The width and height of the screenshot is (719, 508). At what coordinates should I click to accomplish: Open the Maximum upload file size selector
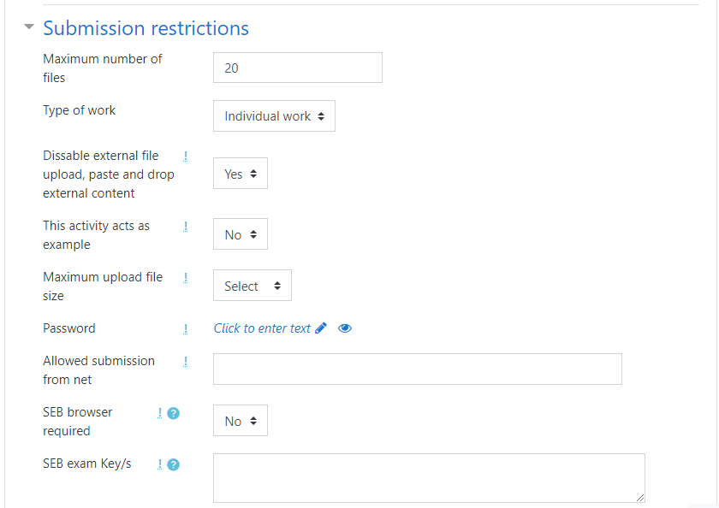(252, 285)
